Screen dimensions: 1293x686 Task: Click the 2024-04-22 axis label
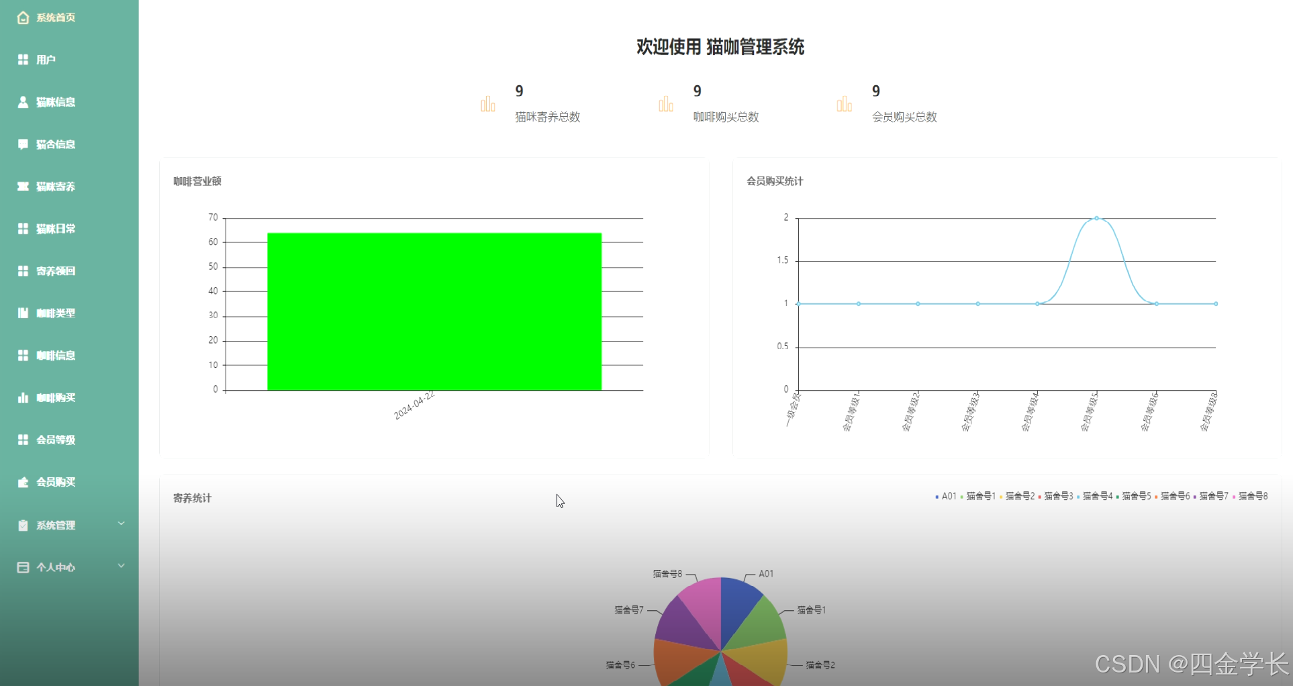click(x=414, y=405)
